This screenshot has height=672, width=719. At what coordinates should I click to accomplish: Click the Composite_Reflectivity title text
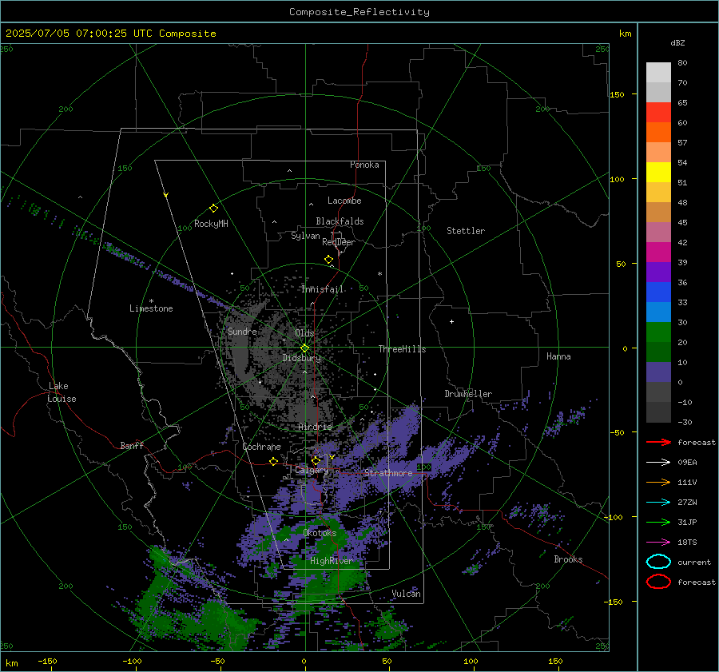coord(359,12)
